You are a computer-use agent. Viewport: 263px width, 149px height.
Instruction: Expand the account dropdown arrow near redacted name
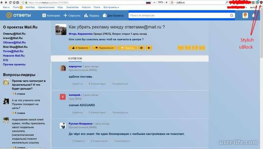coord(246,8)
